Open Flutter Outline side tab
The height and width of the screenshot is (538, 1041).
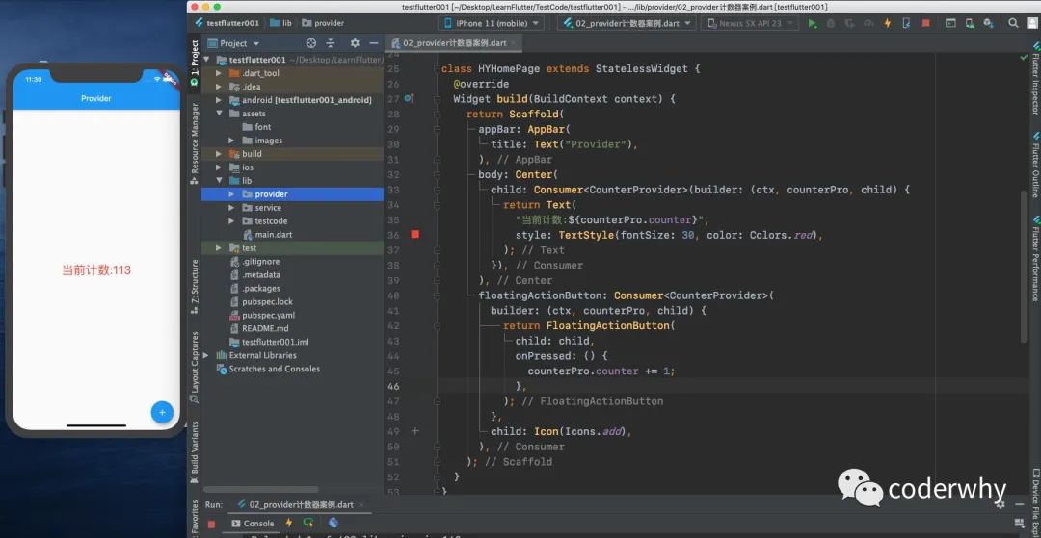pyautogui.click(x=1034, y=163)
